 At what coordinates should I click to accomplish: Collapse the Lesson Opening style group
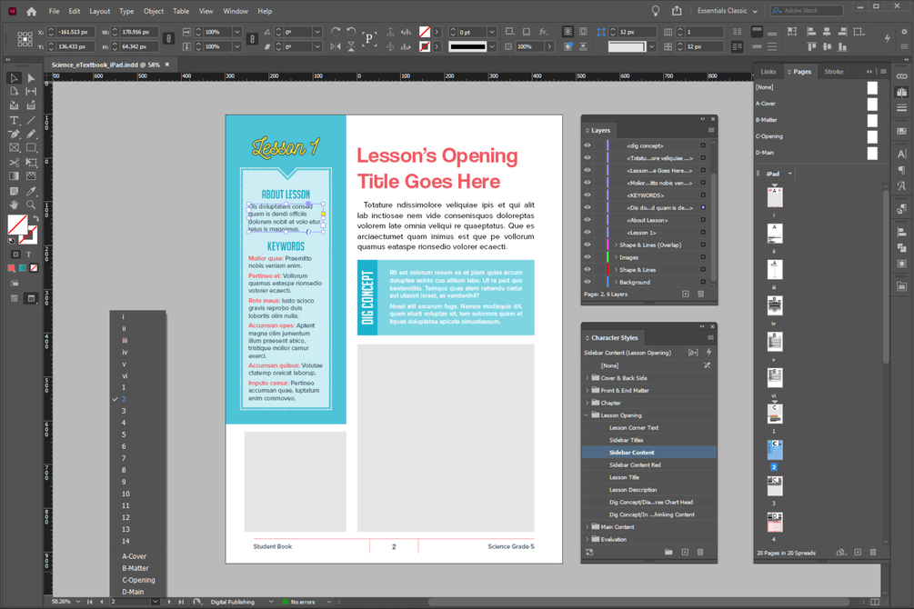(587, 415)
